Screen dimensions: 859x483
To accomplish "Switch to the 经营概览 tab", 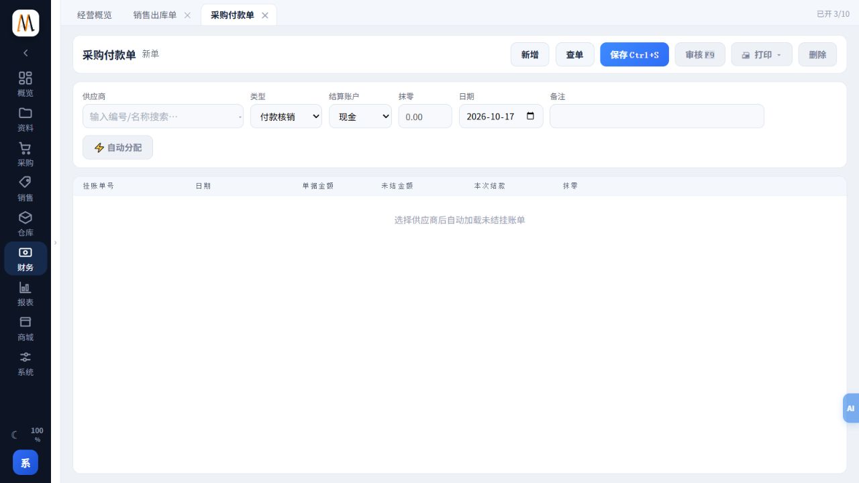I will click(95, 15).
